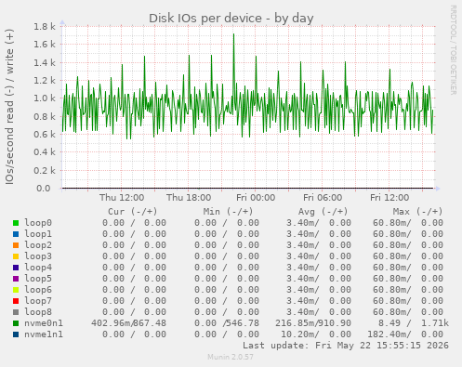
Task: Click the nvme1n1 navy legend swatch
Action: 16,334
